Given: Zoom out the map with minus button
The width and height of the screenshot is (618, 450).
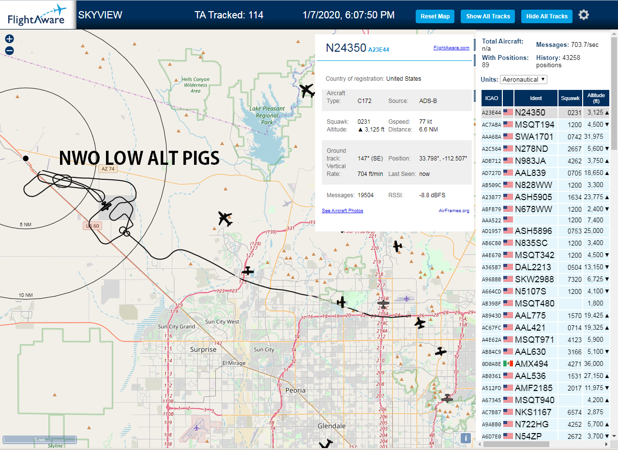Looking at the screenshot, I should 9,50.
